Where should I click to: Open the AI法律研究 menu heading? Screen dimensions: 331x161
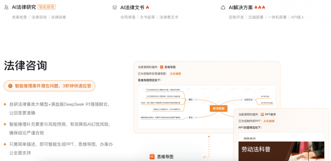(x=24, y=7)
